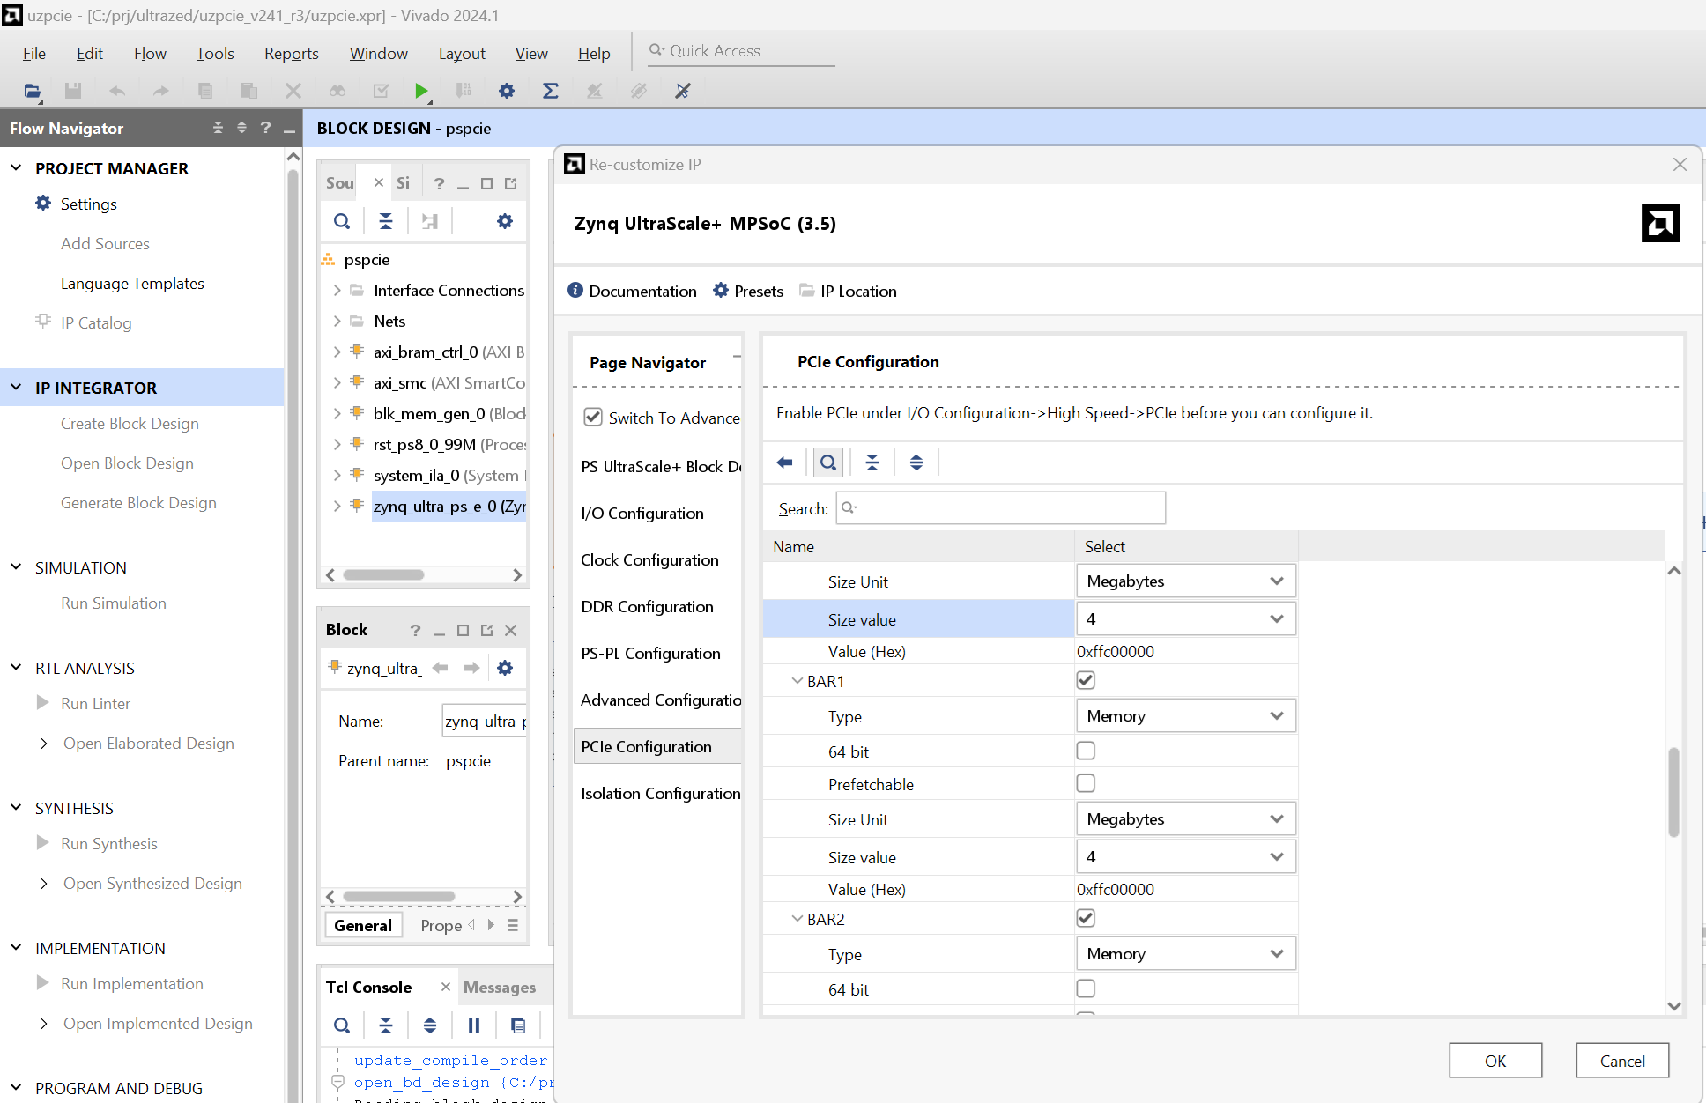The width and height of the screenshot is (1706, 1103).
Task: Open the I/O Configuration page
Action: 642,513
